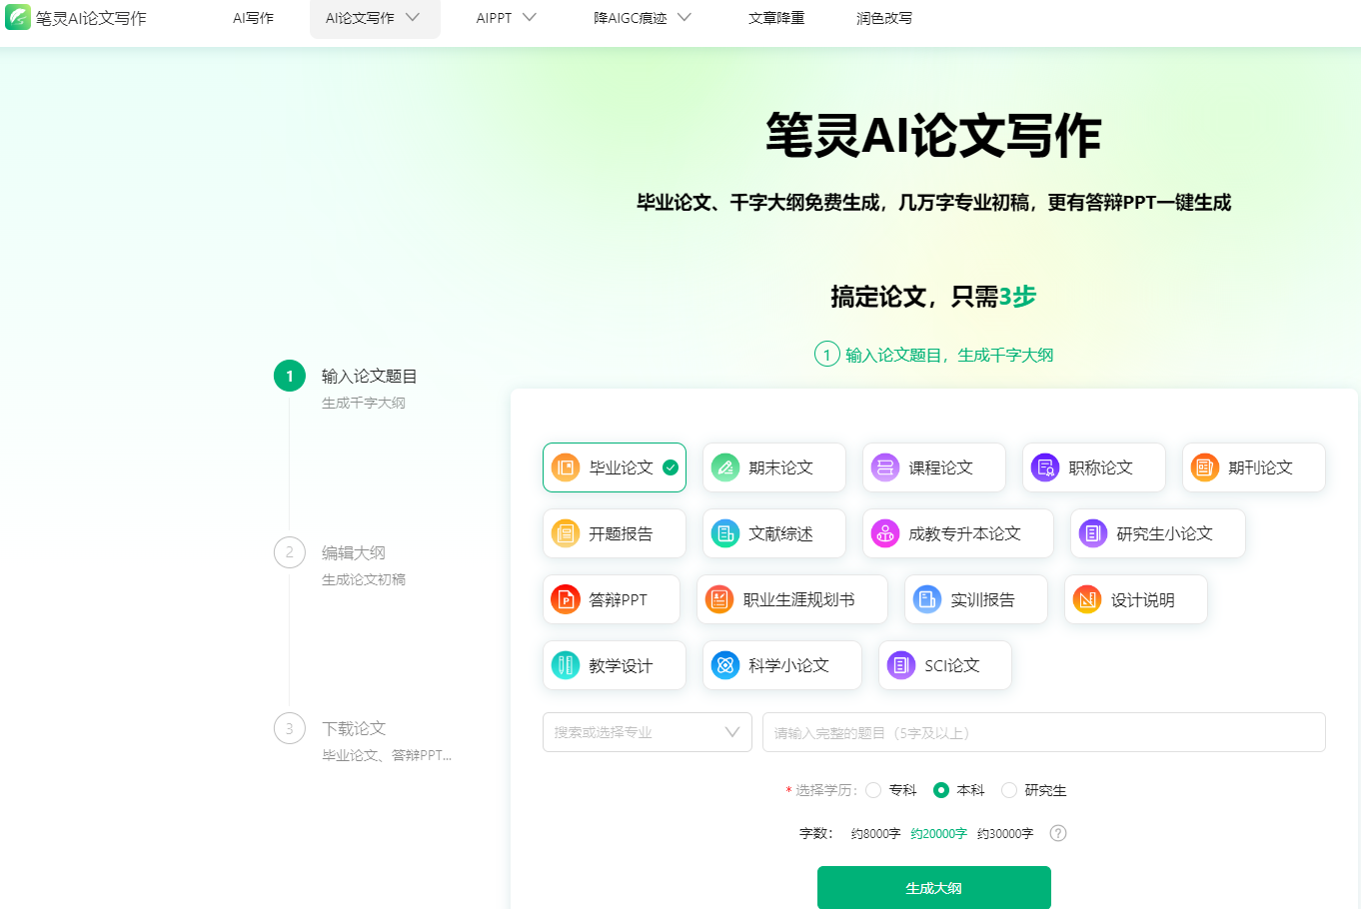Choose the 期刊论文 paper type button

point(1254,467)
